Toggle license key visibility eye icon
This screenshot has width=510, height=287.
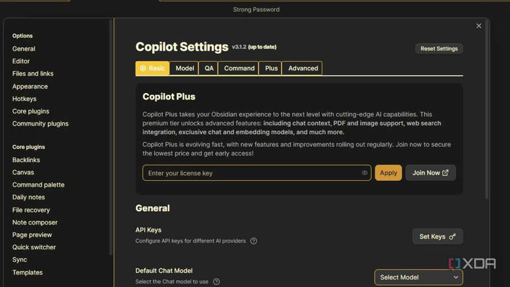(x=365, y=173)
